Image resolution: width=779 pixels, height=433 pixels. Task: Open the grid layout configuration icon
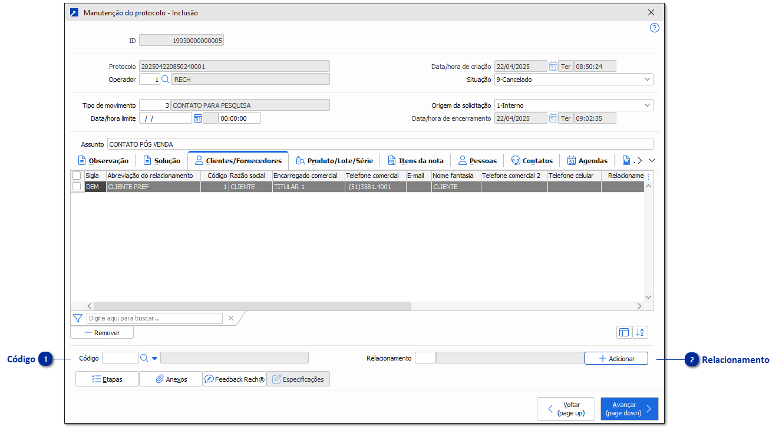[624, 332]
